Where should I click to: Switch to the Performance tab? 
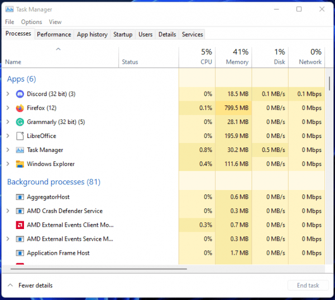pos(54,35)
